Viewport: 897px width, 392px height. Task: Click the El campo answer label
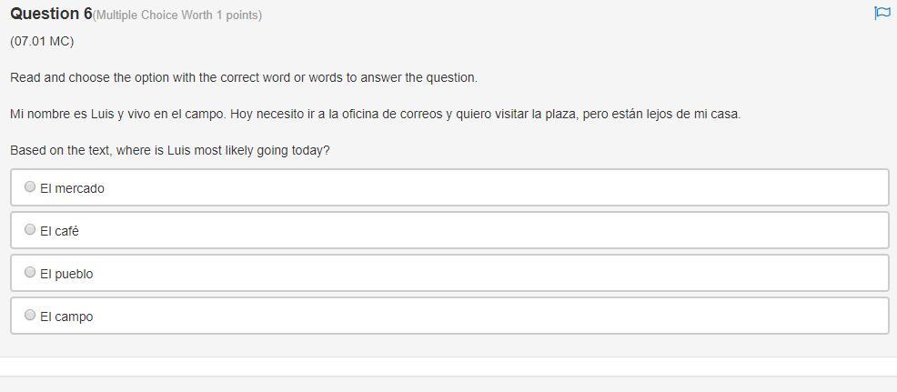[66, 317]
